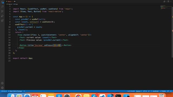Open Safari from the Dock
173x97 pixels.
click(x=27, y=95)
